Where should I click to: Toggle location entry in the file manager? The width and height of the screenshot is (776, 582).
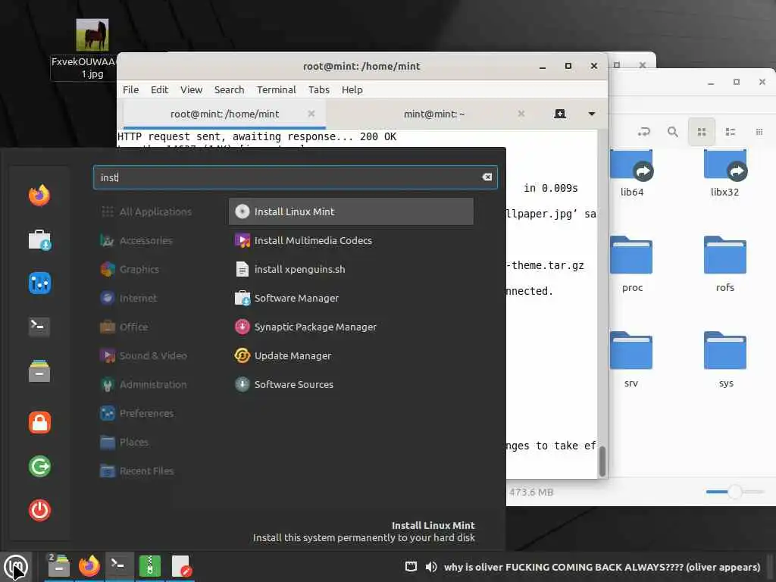tap(643, 132)
